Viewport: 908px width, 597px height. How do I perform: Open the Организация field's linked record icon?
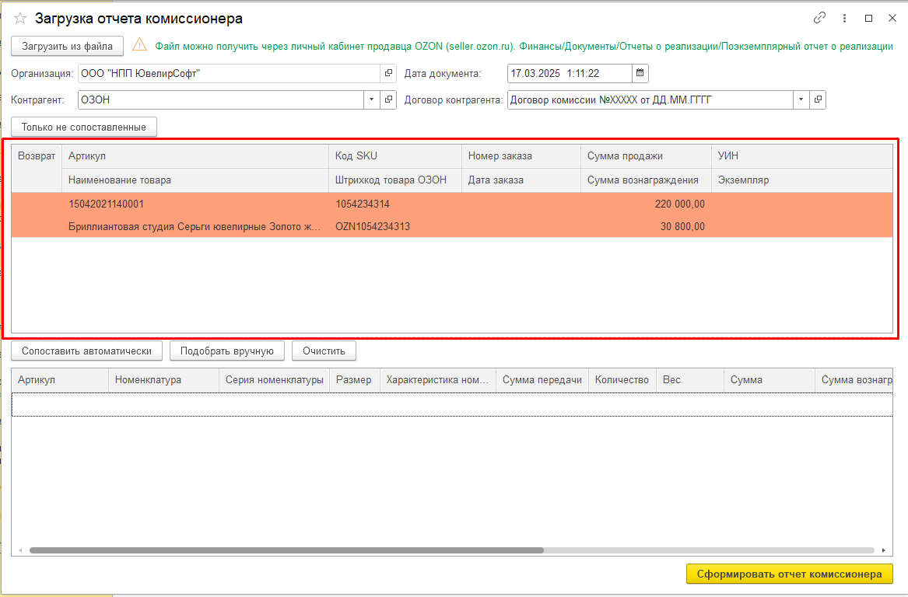coord(388,74)
